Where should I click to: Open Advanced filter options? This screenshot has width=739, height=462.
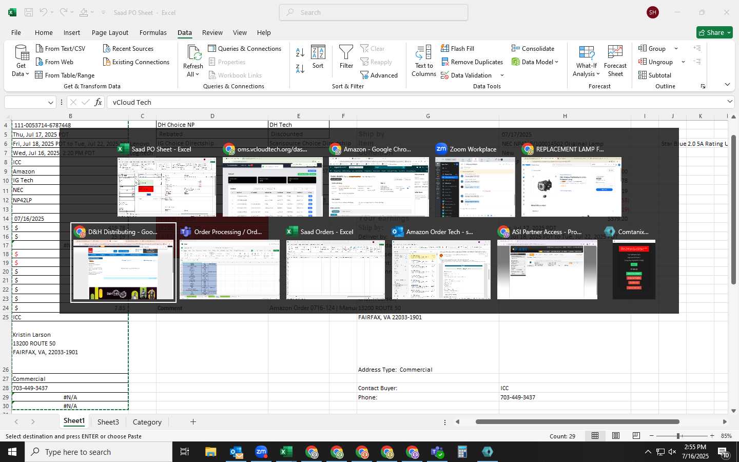pos(379,75)
